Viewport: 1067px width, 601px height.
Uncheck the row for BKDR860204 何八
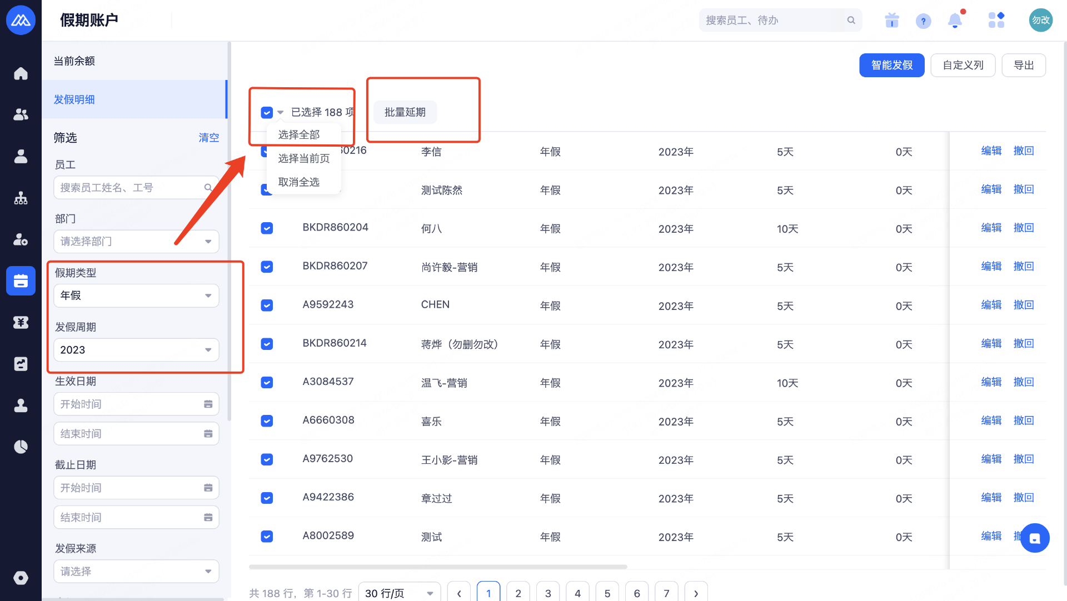[x=267, y=228]
